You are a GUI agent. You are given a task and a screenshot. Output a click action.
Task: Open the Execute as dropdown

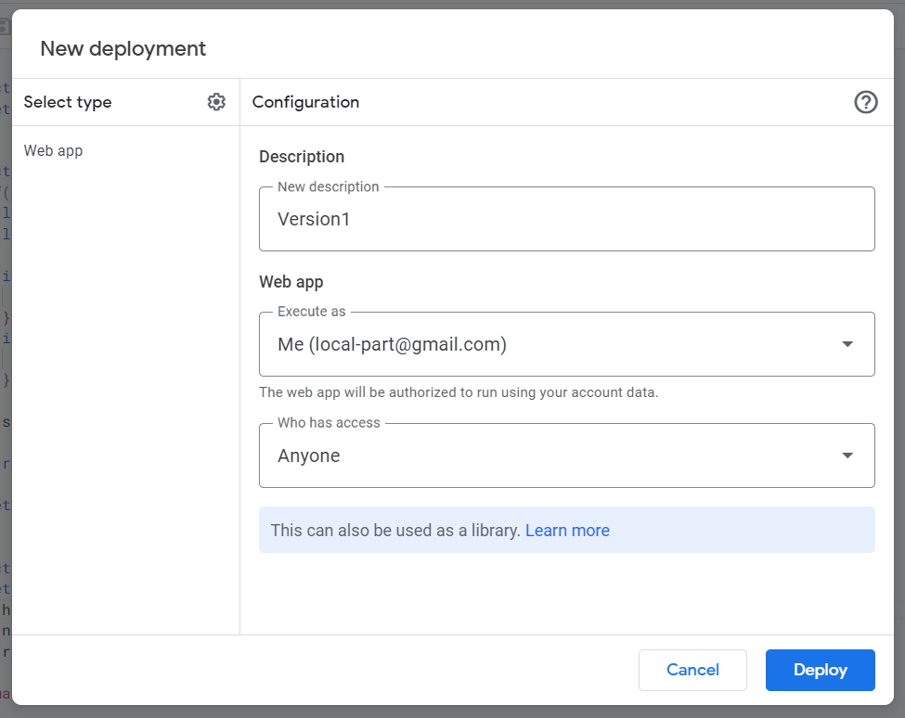[x=567, y=344]
